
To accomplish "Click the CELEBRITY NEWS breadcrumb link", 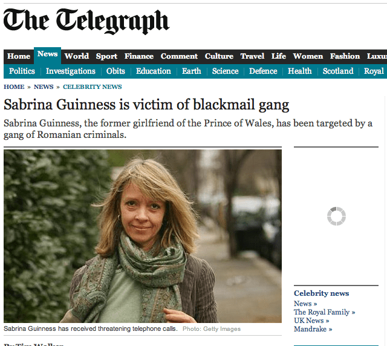I will pos(93,87).
